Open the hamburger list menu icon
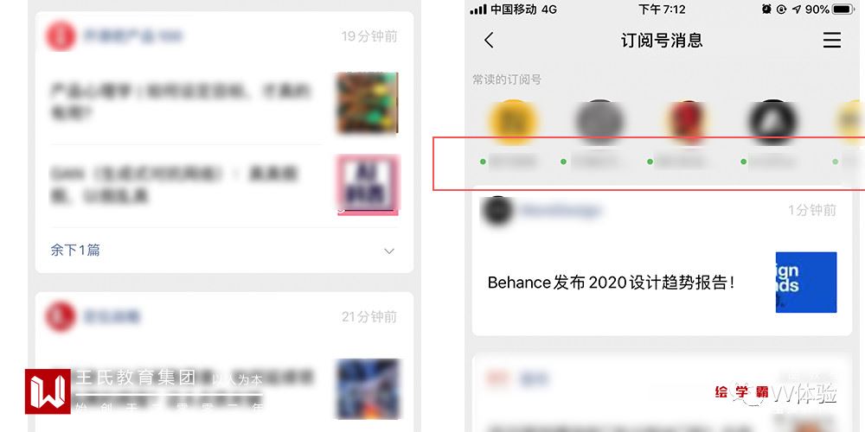This screenshot has height=432, width=865. pos(832,41)
